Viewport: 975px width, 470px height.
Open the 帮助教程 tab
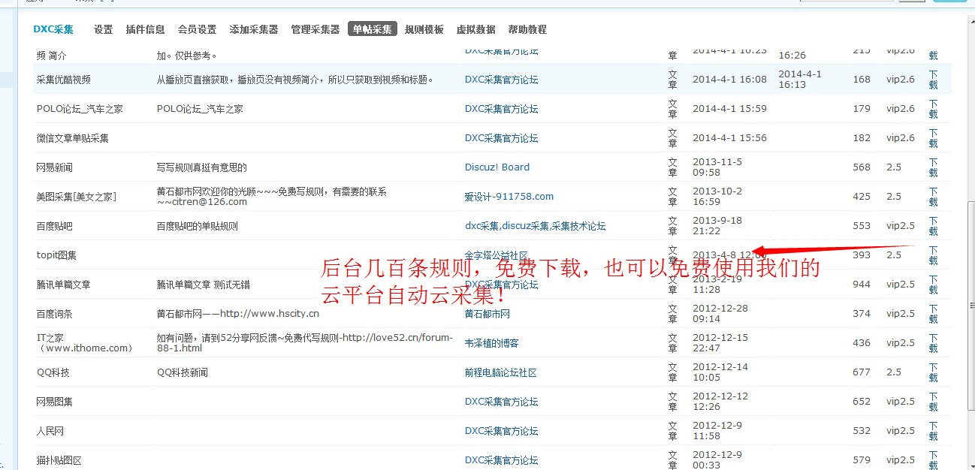527,30
